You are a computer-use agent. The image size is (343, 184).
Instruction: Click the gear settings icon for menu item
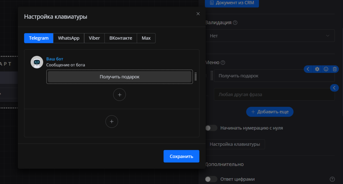coord(317,69)
